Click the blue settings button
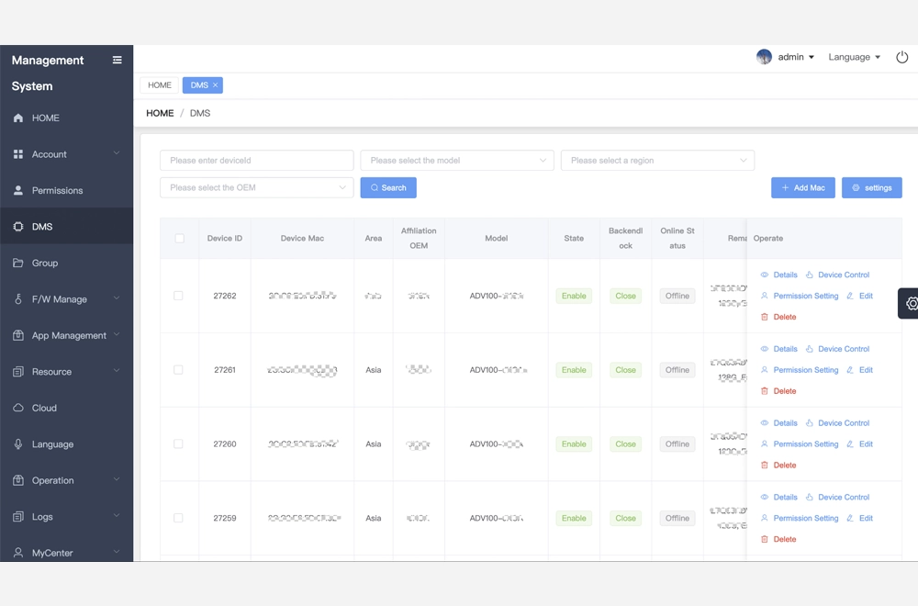The image size is (918, 606). pos(872,187)
